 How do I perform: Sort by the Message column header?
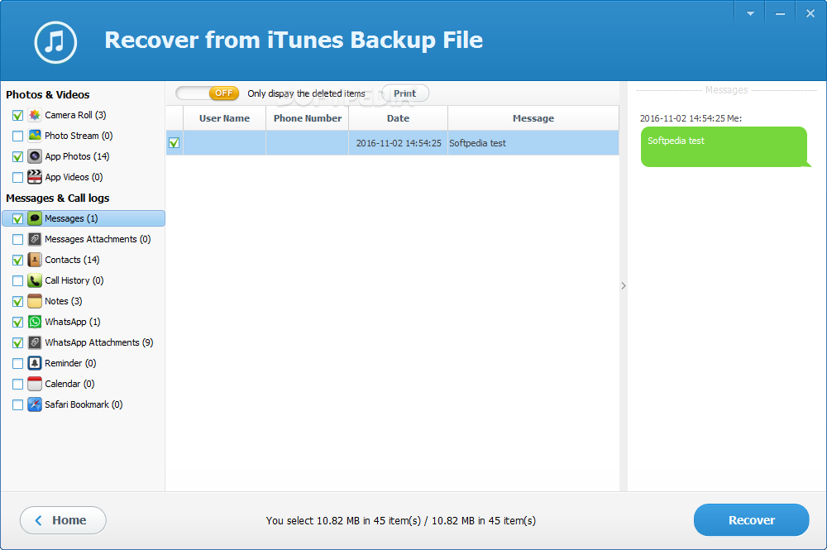[533, 118]
